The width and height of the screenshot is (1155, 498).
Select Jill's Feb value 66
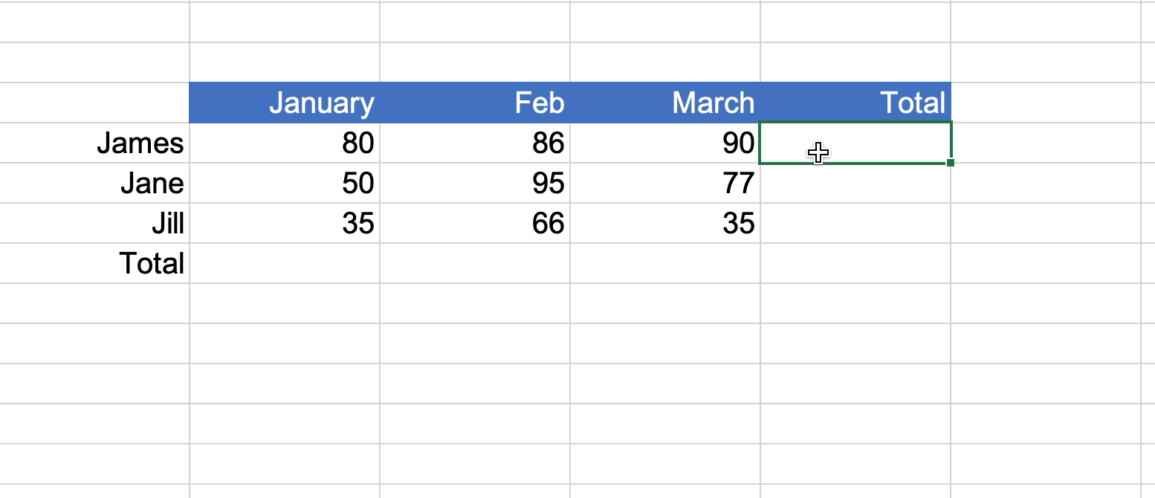tap(475, 223)
